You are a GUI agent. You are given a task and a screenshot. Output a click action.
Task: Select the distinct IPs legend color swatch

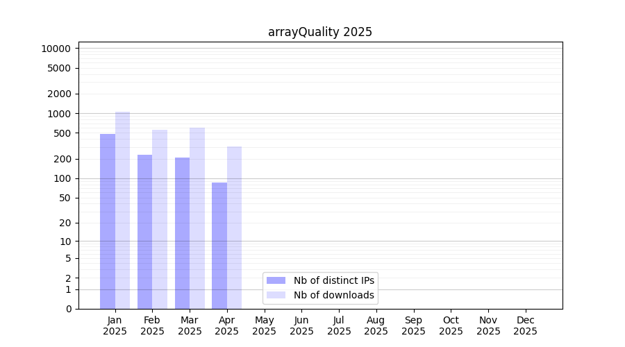[276, 280]
